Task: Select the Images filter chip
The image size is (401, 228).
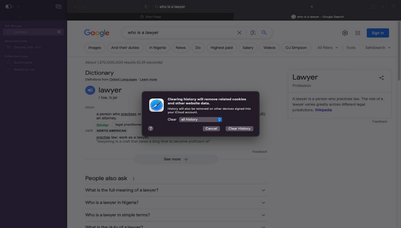Action: (x=95, y=47)
